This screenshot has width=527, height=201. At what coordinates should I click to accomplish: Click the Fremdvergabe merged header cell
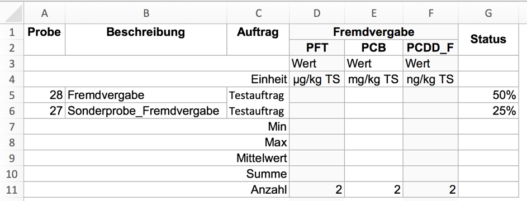[373, 32]
